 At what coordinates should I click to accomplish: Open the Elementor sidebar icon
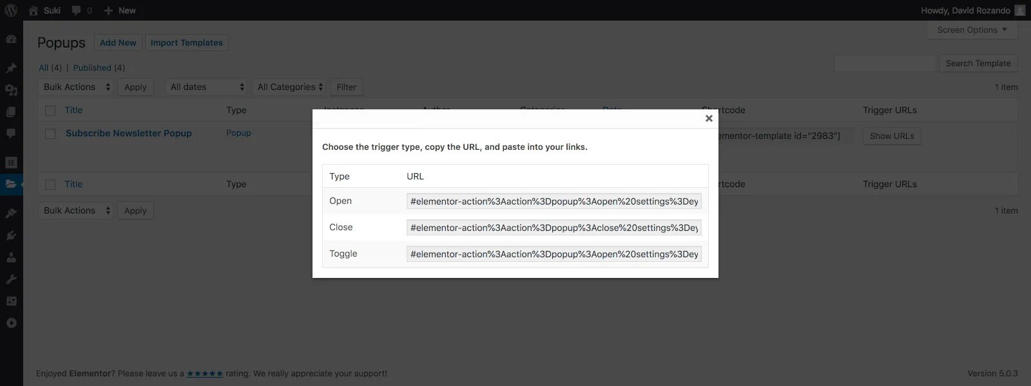coord(11,163)
